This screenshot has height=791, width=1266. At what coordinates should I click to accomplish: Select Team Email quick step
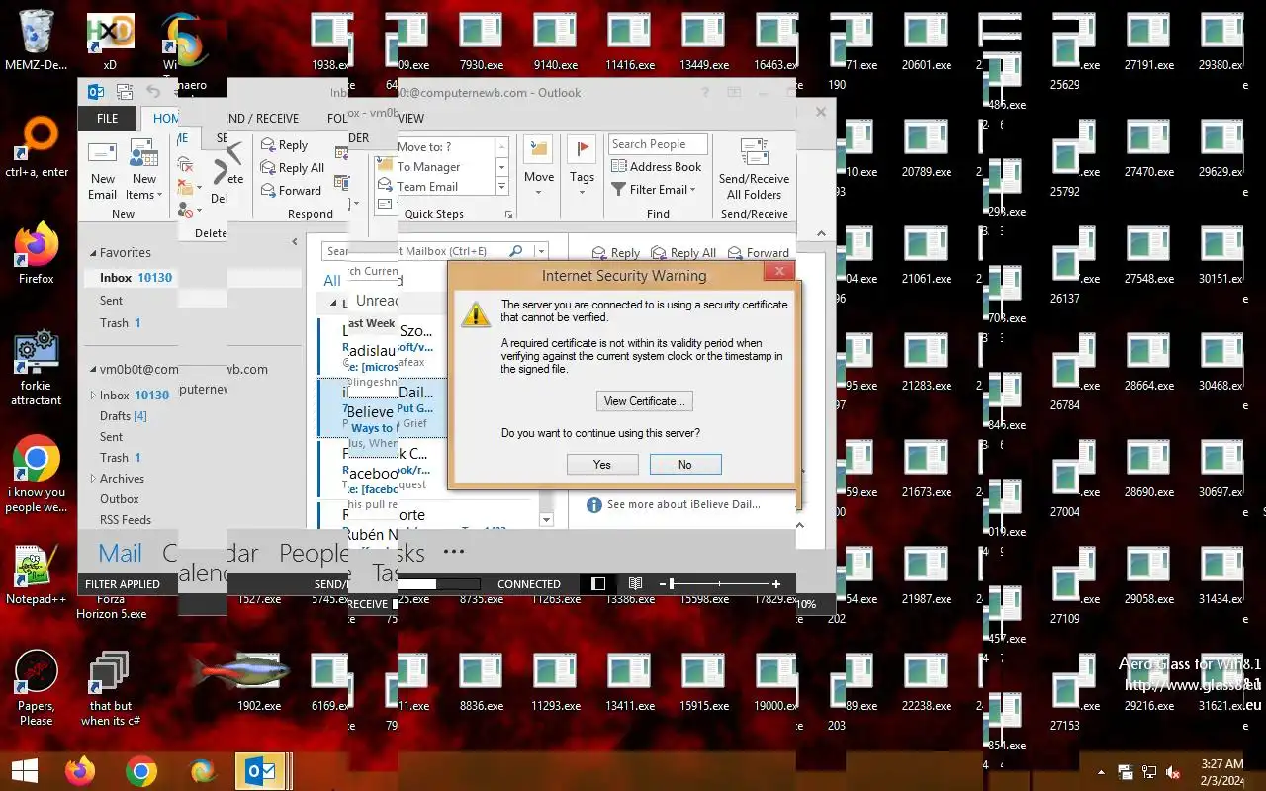(427, 187)
